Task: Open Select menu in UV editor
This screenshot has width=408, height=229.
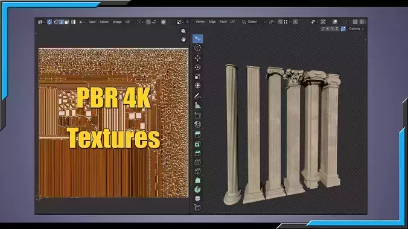Action: 104,22
